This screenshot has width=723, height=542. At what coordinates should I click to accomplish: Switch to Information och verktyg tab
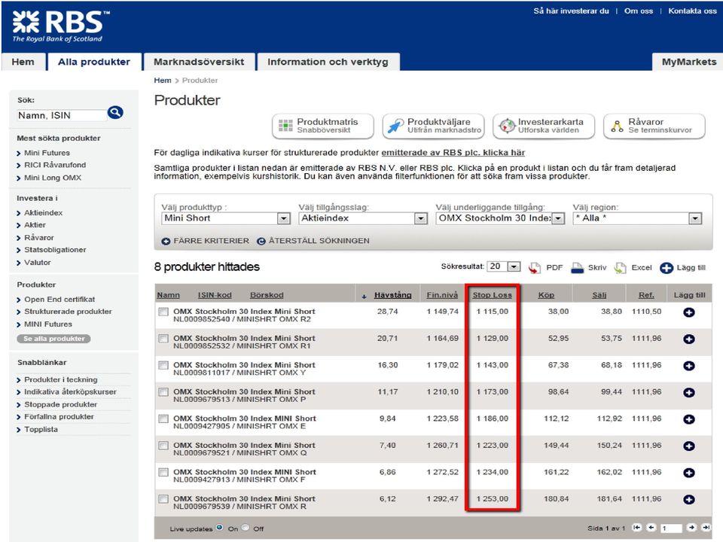click(x=328, y=62)
